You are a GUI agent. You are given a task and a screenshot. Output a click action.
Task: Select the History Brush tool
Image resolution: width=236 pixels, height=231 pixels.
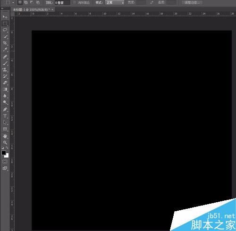click(5, 76)
